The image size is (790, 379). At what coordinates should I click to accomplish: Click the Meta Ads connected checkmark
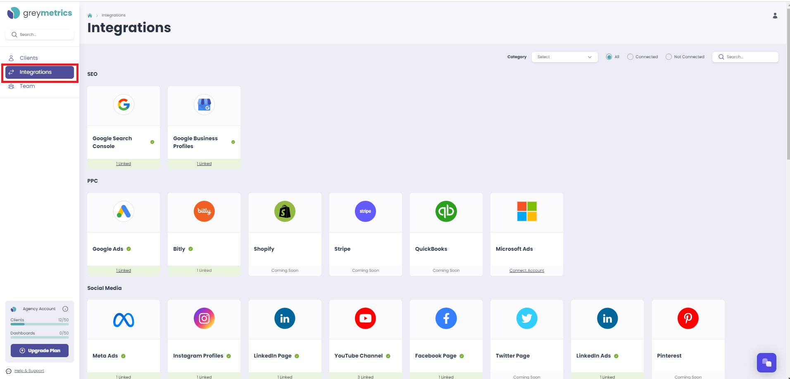(123, 356)
